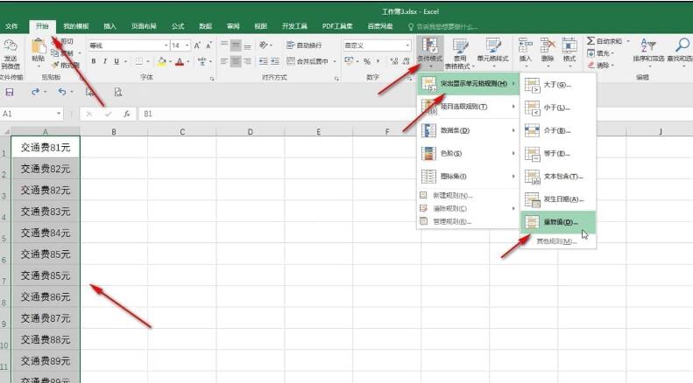Click the fx insert function icon
Screen dimensions: 693x383
click(x=127, y=114)
